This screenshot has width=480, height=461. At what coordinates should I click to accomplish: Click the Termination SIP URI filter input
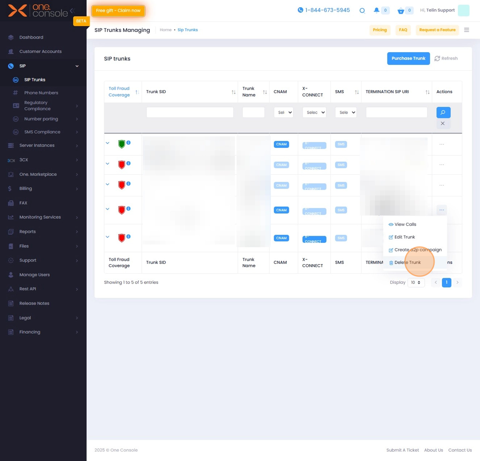(x=396, y=112)
